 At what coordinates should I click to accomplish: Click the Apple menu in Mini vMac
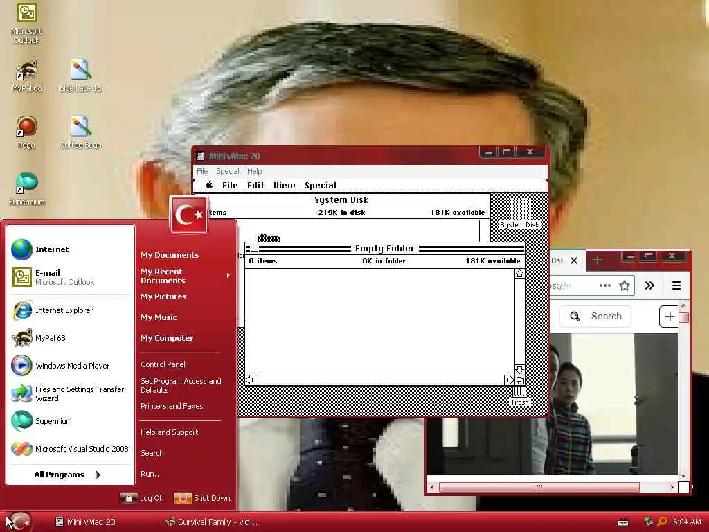[x=209, y=185]
